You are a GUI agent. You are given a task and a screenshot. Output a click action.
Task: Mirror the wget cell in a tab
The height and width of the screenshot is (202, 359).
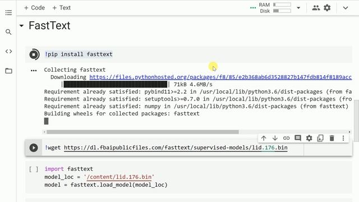click(x=320, y=138)
